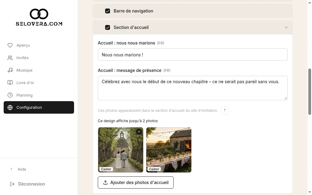Screen dimensions: 312x195
Task: Click the message de présence text area
Action: pos(193,88)
